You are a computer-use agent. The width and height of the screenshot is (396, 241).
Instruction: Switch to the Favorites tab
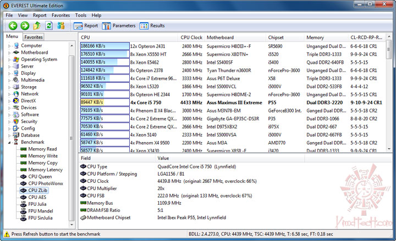coord(34,37)
